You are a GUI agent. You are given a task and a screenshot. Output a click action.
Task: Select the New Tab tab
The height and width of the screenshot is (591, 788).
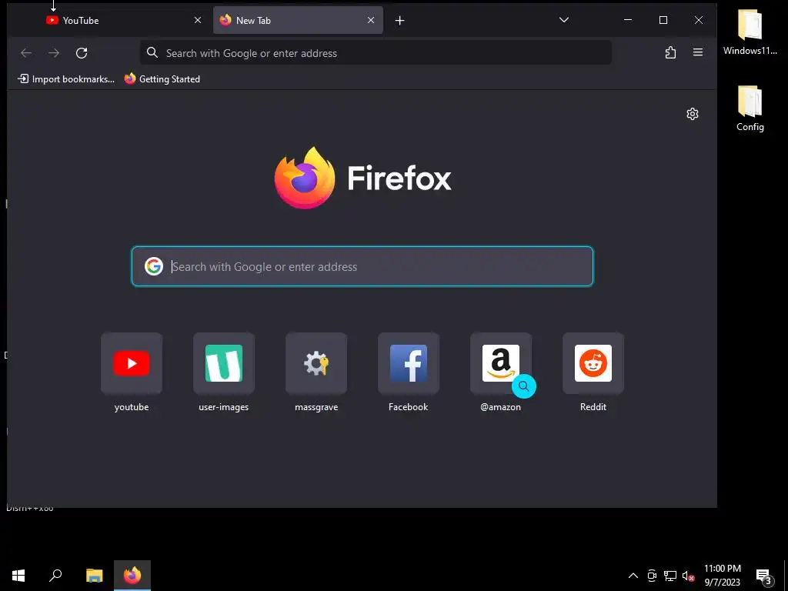point(298,21)
